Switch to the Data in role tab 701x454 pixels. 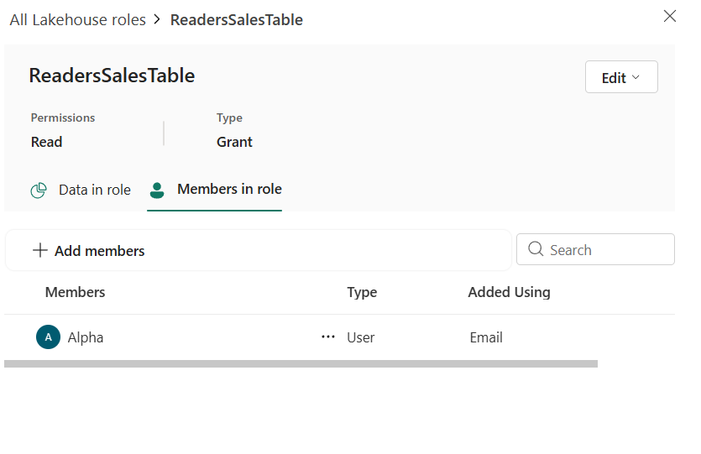81,190
